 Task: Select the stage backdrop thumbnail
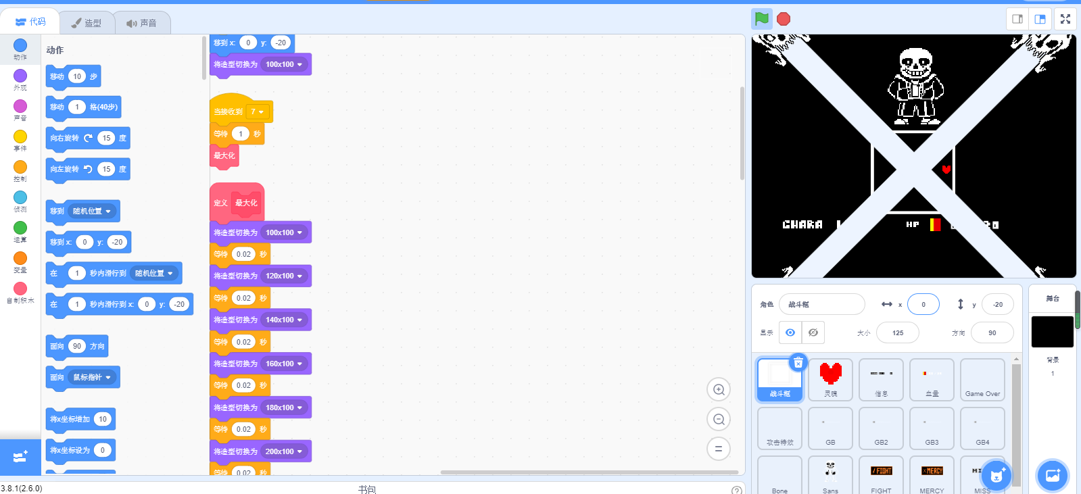[1052, 332]
